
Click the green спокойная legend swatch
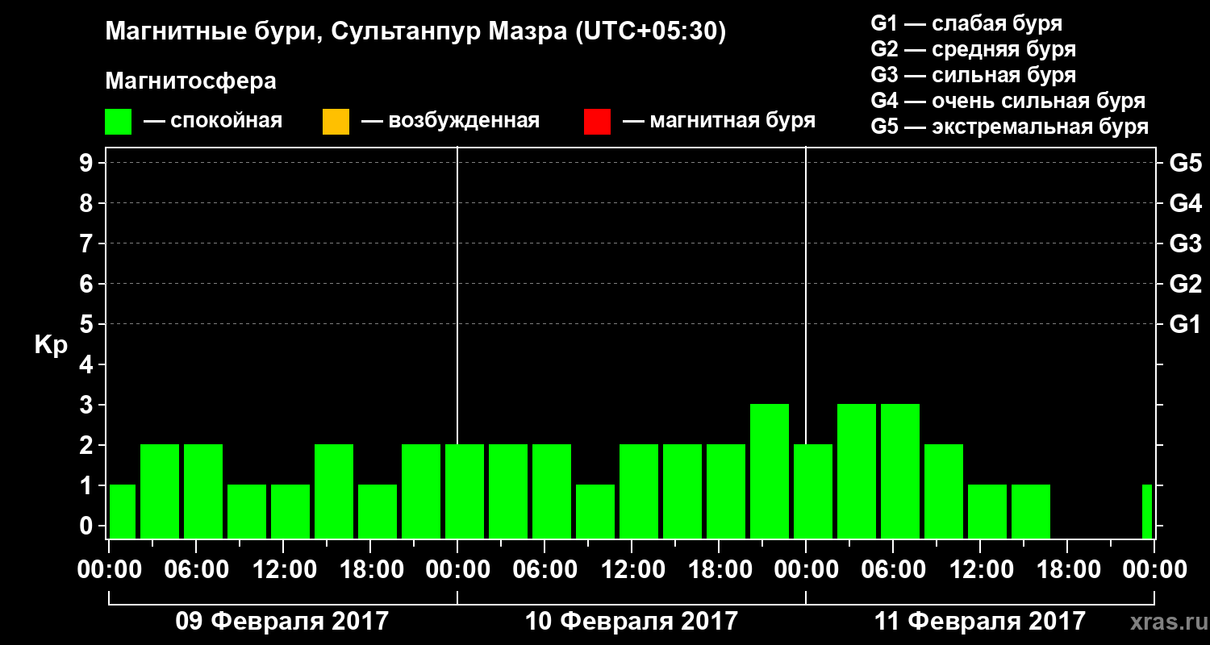(x=119, y=122)
